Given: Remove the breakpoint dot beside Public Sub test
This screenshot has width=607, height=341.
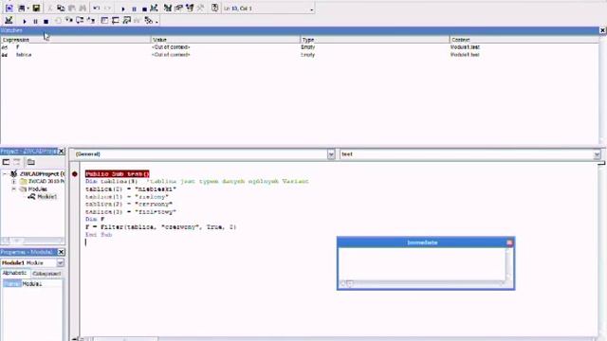Looking at the screenshot, I should tap(75, 174).
